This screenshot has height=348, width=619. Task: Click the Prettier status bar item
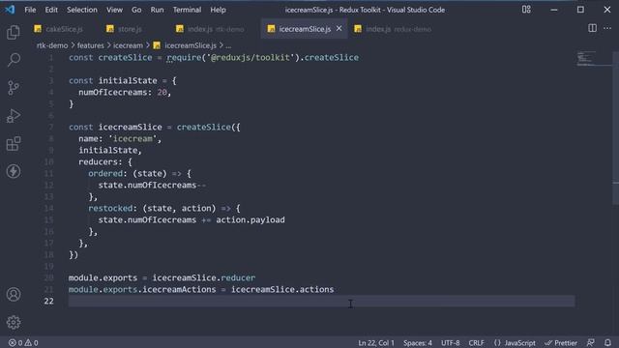coord(561,343)
